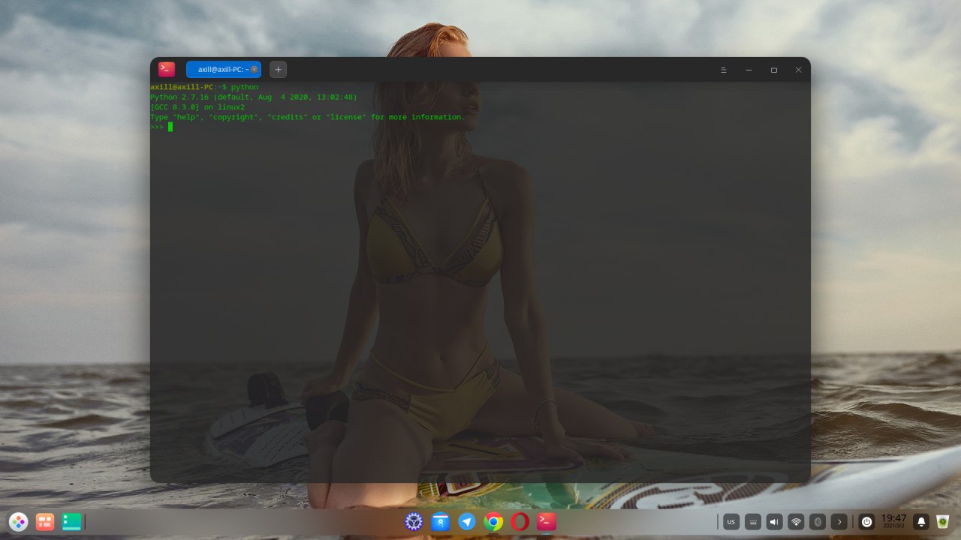Open the Deepin launcher
Image resolution: width=961 pixels, height=540 pixels.
(18, 522)
